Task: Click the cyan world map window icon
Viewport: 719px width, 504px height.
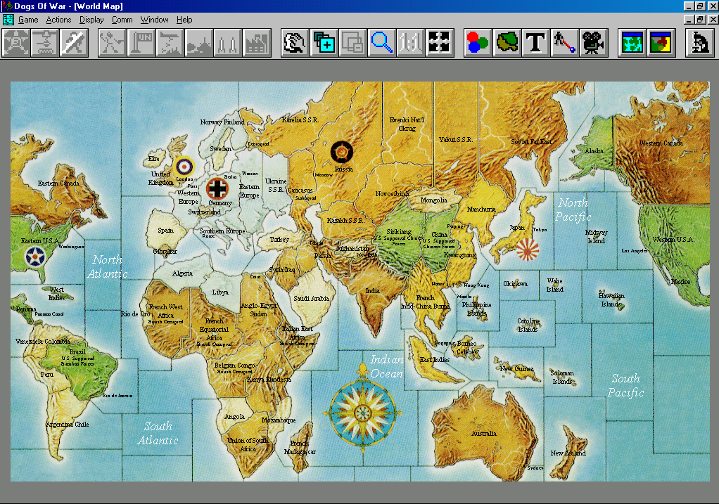Action: [x=632, y=43]
